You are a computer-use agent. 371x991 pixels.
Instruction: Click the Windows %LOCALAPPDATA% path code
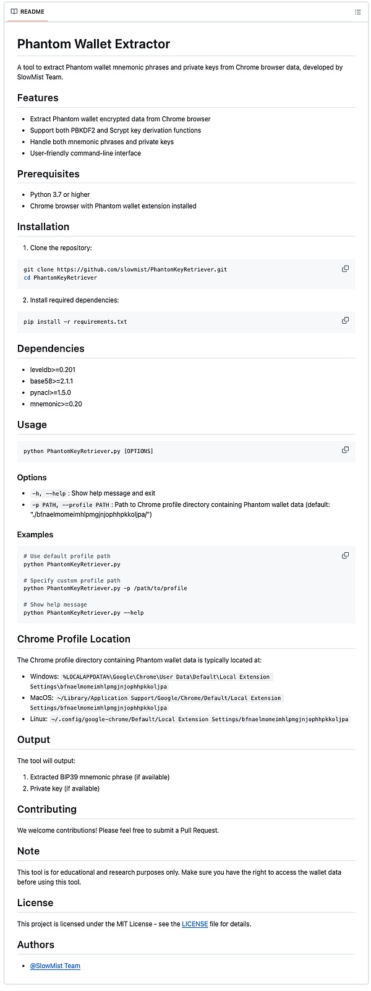166,677
